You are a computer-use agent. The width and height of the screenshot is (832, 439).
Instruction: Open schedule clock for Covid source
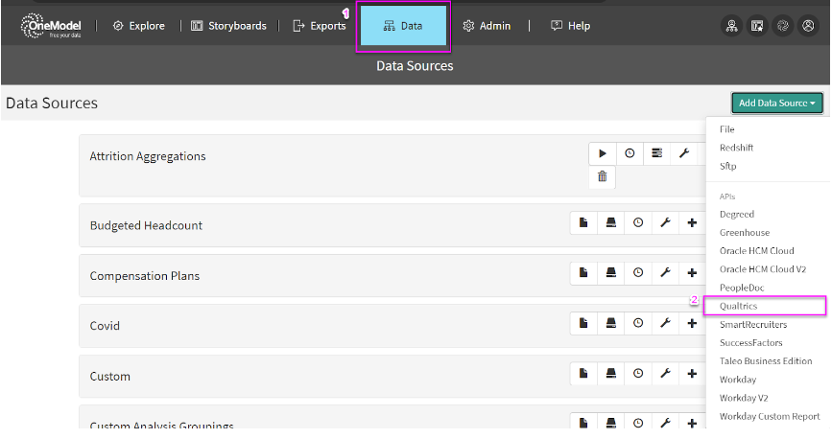click(638, 323)
